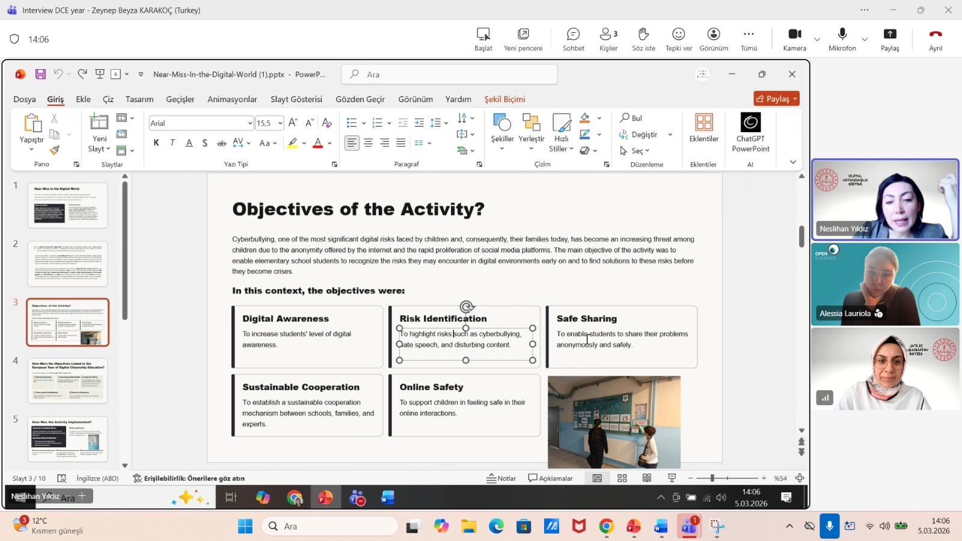Adjust the zoom slider in status bar
This screenshot has width=962, height=541.
tap(712, 478)
